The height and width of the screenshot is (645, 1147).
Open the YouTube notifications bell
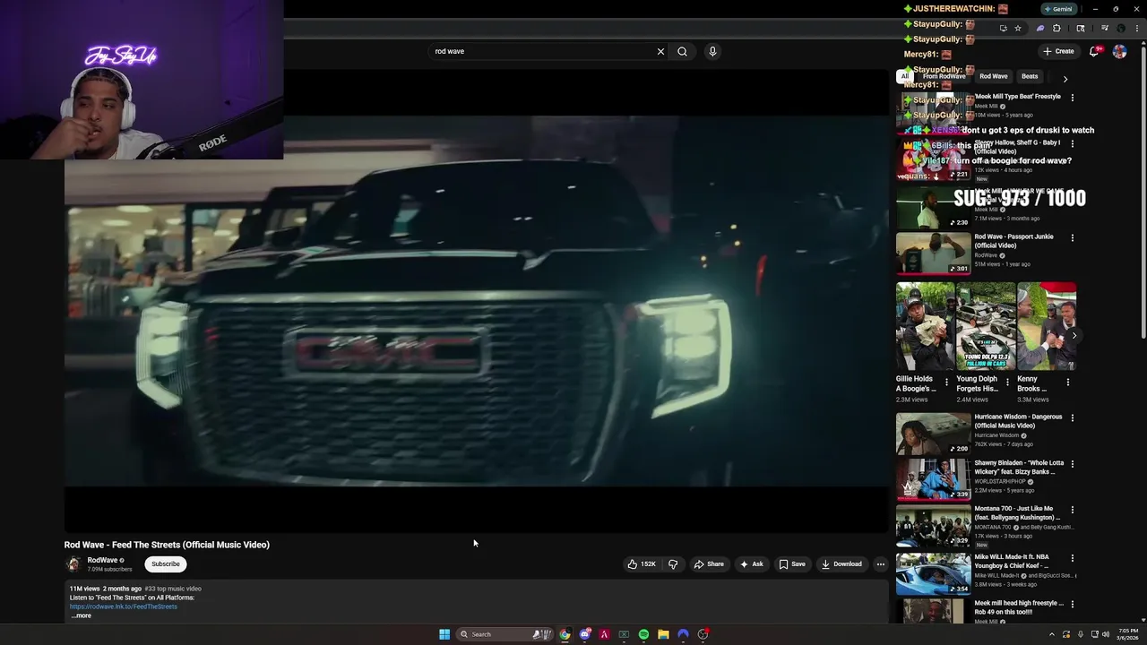[x=1094, y=51]
